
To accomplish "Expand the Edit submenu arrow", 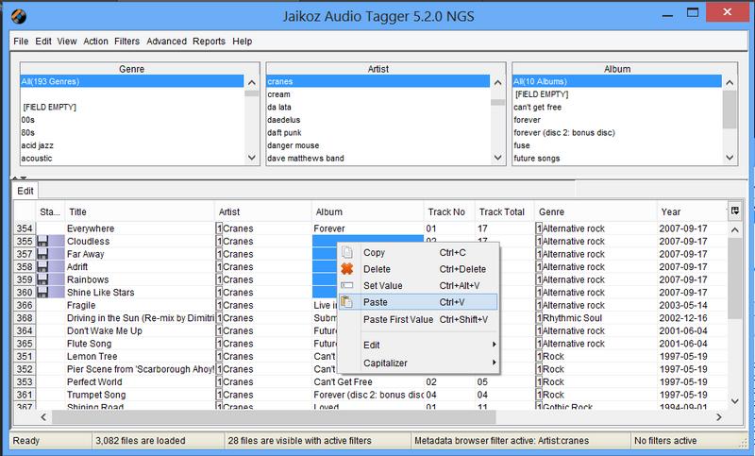I will pyautogui.click(x=494, y=345).
